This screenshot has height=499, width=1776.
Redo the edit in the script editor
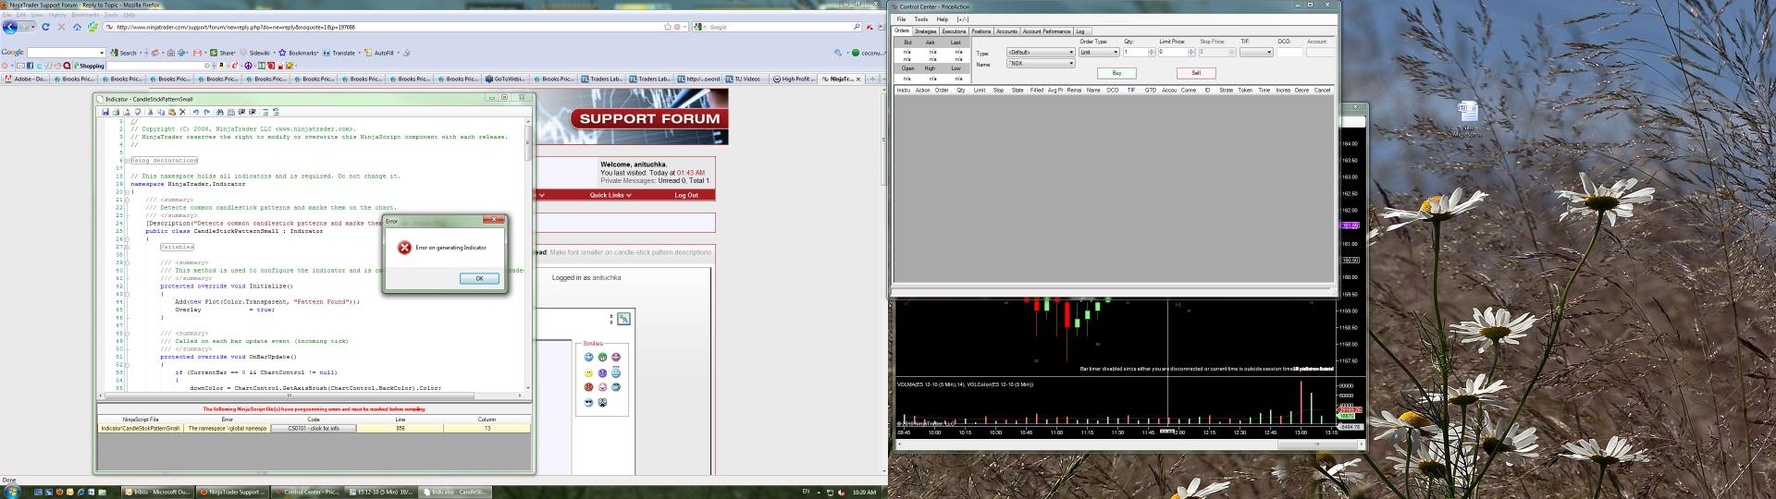point(206,112)
